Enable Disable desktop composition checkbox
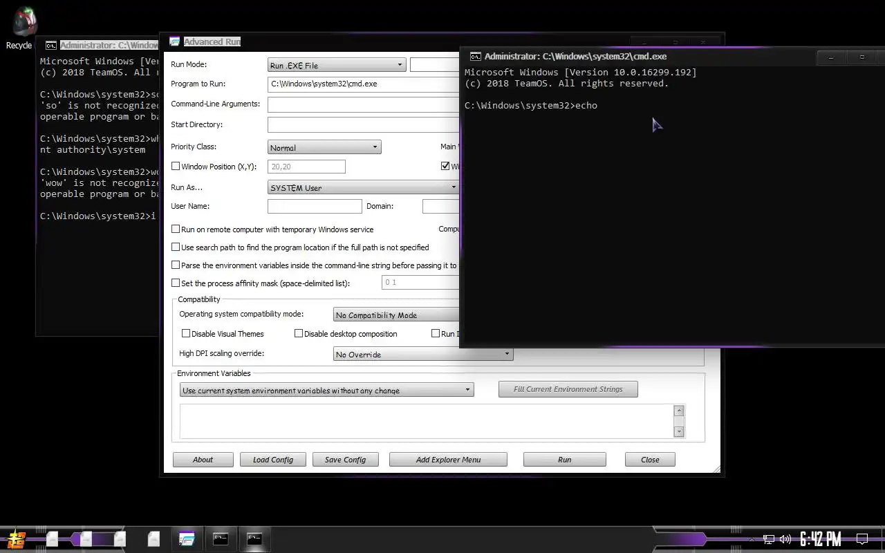Screen dimensions: 885x553 (x=299, y=334)
